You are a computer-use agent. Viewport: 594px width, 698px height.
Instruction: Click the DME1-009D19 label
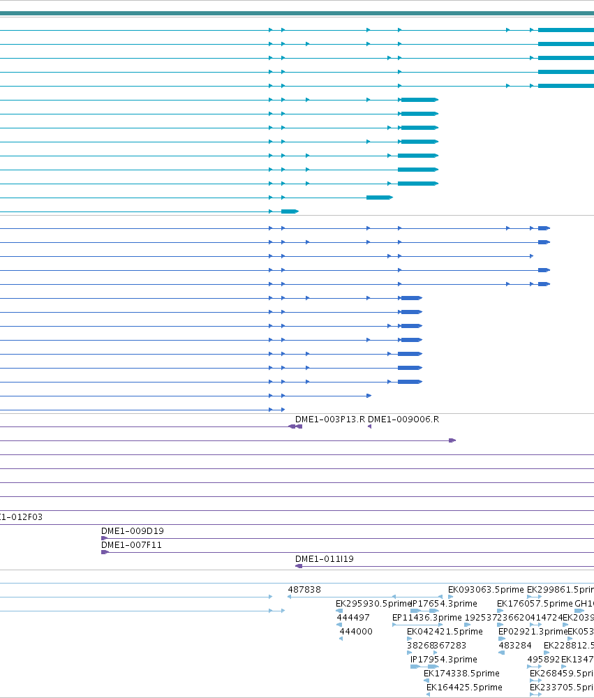(132, 531)
